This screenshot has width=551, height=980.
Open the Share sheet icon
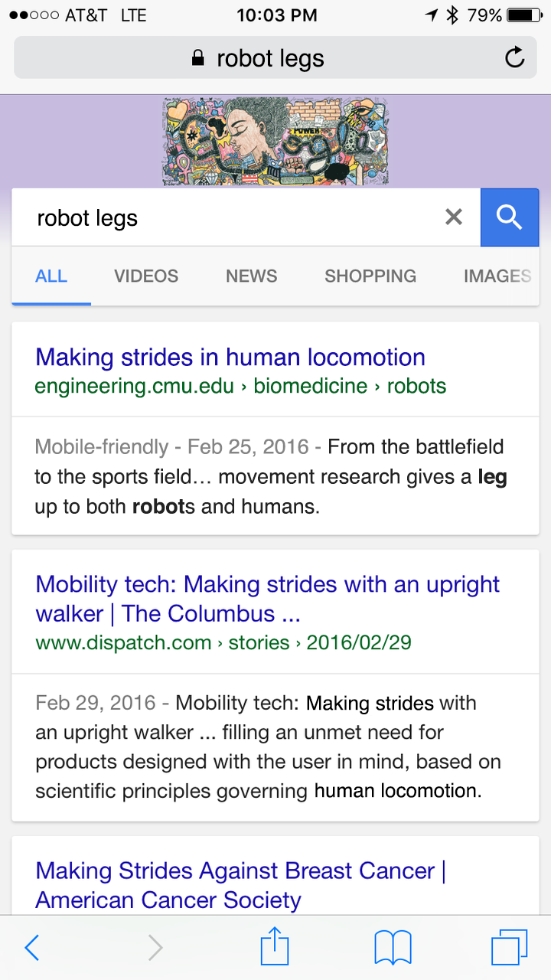(275, 948)
